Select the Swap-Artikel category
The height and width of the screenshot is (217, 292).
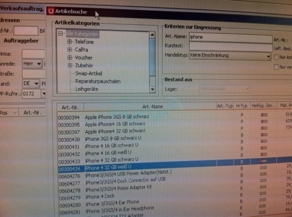coord(89,73)
